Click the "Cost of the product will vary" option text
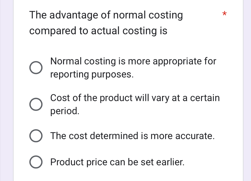Screen dimensions: 251x181 point(135,98)
